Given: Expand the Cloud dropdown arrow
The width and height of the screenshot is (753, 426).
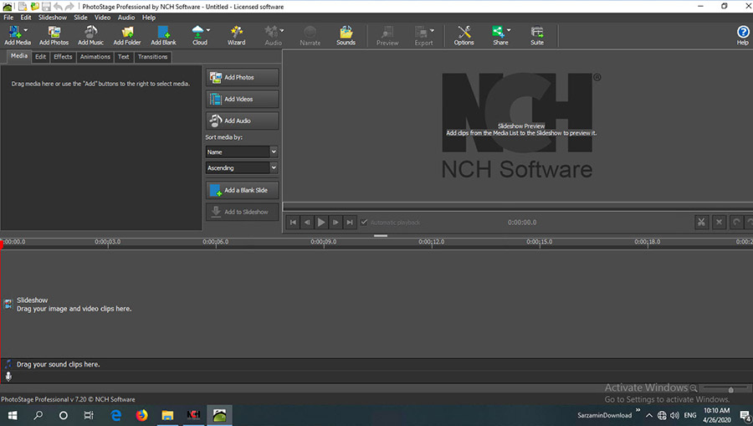Looking at the screenshot, I should 208,30.
